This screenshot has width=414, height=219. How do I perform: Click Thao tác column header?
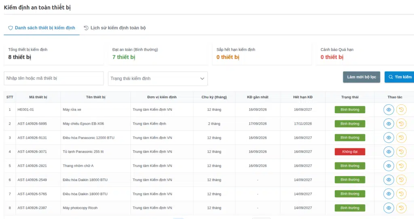pos(395,97)
